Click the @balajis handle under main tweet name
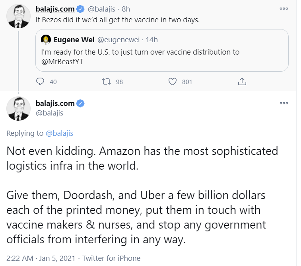The height and width of the screenshot is (266, 301). click(x=49, y=113)
